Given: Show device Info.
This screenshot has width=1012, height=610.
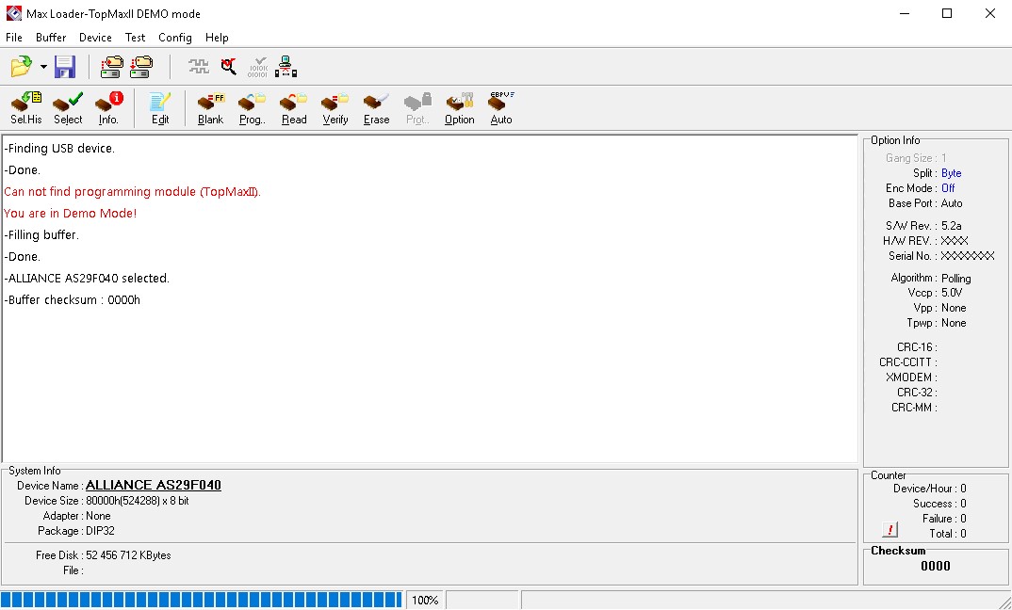Looking at the screenshot, I should (x=108, y=107).
